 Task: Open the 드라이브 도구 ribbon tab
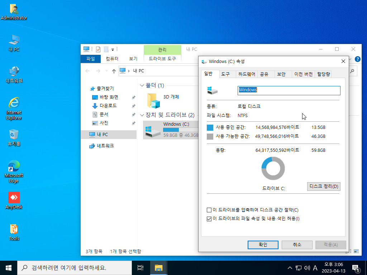[x=162, y=59]
